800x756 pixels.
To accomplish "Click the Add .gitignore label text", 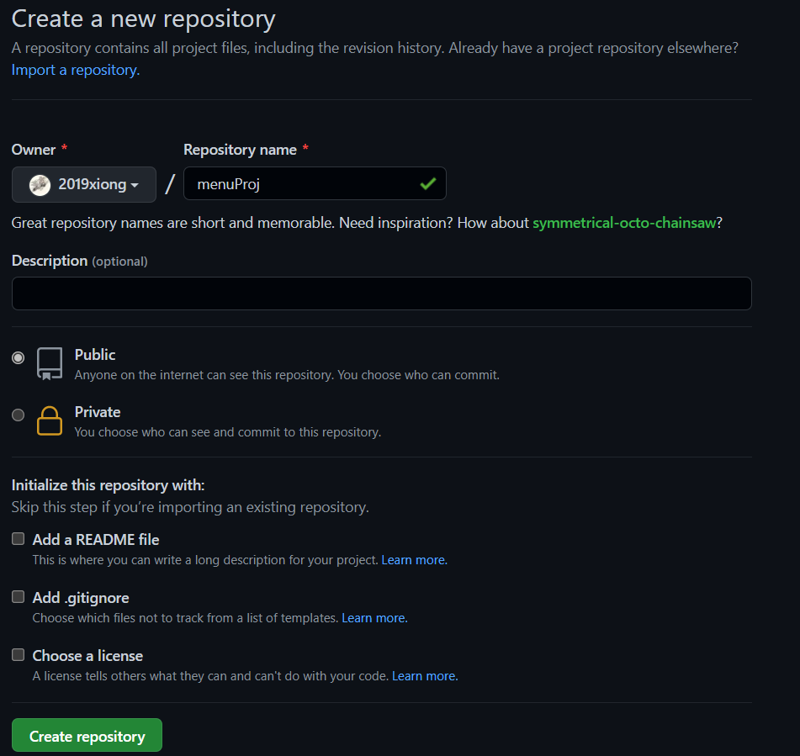I will [x=81, y=598].
